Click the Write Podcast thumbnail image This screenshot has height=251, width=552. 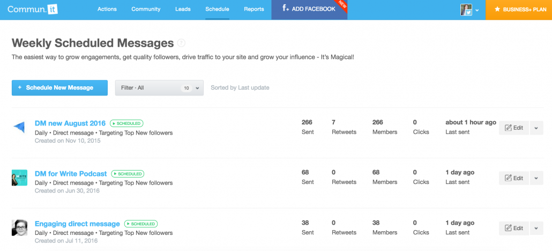19,178
